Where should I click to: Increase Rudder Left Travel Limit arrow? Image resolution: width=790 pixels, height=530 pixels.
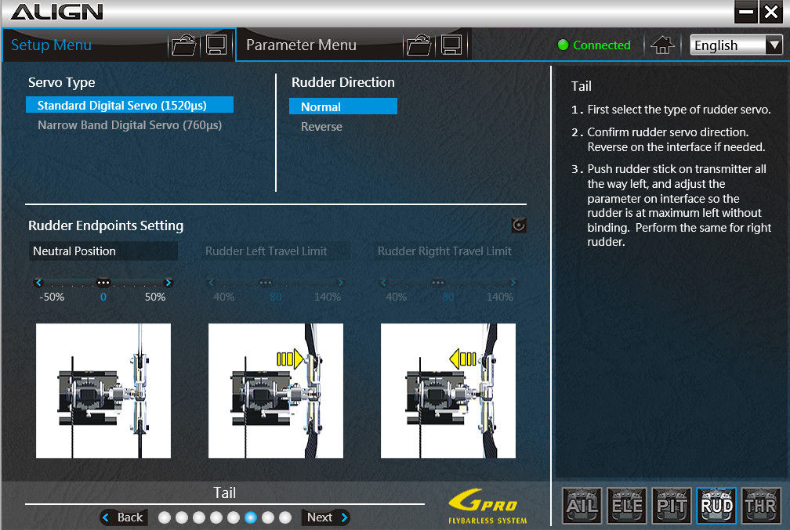pyautogui.click(x=341, y=283)
